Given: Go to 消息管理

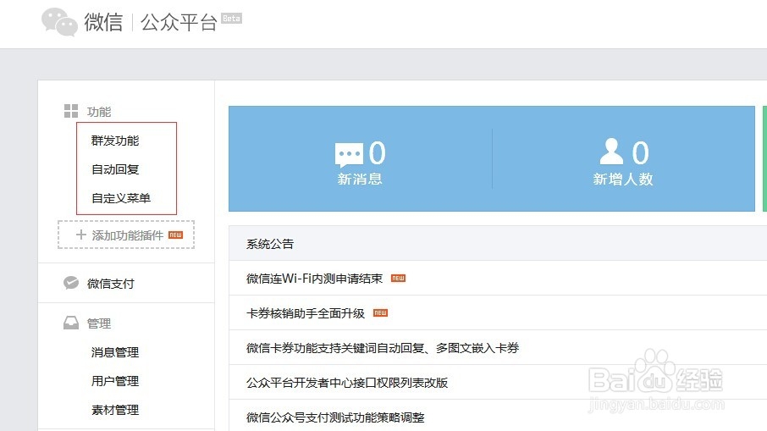Looking at the screenshot, I should 115,352.
